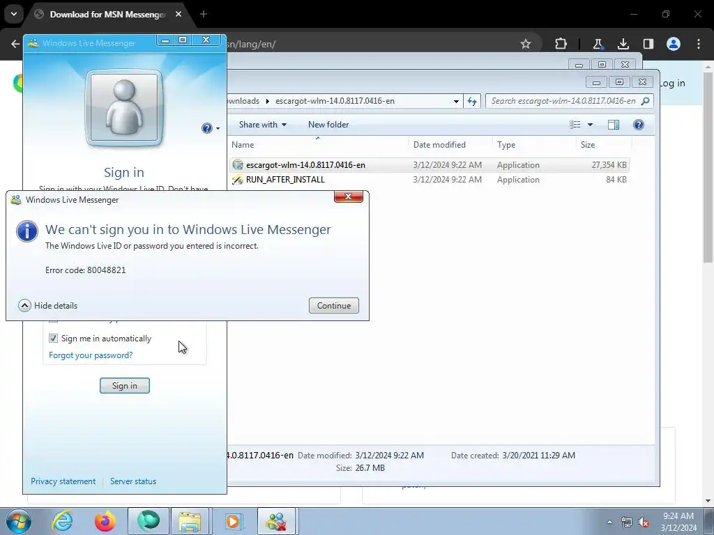Open the network tray icon
The image size is (714, 535).
point(627,522)
